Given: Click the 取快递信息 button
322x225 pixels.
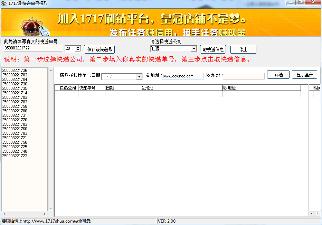Looking at the screenshot, I should (x=213, y=49).
